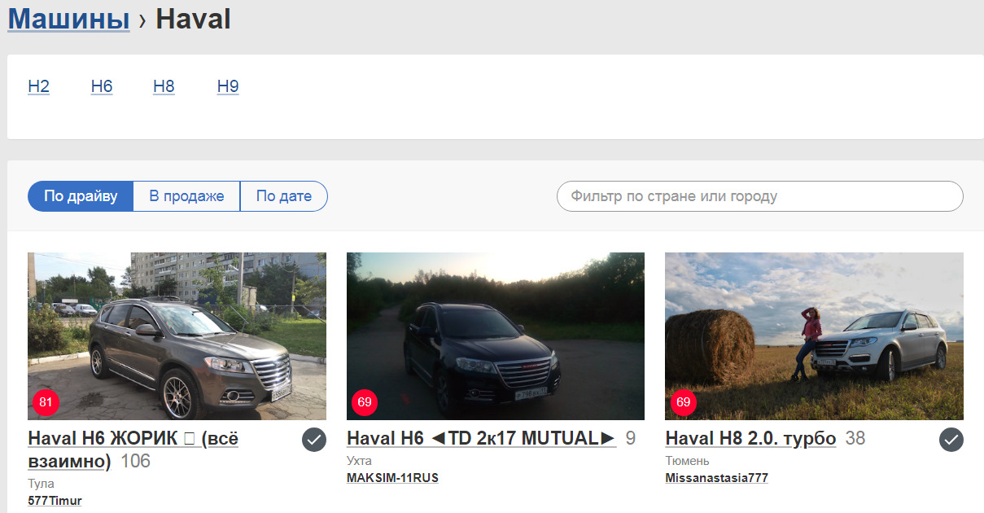The image size is (984, 513).
Task: Click the drive rating badge 81 on first car
Action: pyautogui.click(x=46, y=402)
